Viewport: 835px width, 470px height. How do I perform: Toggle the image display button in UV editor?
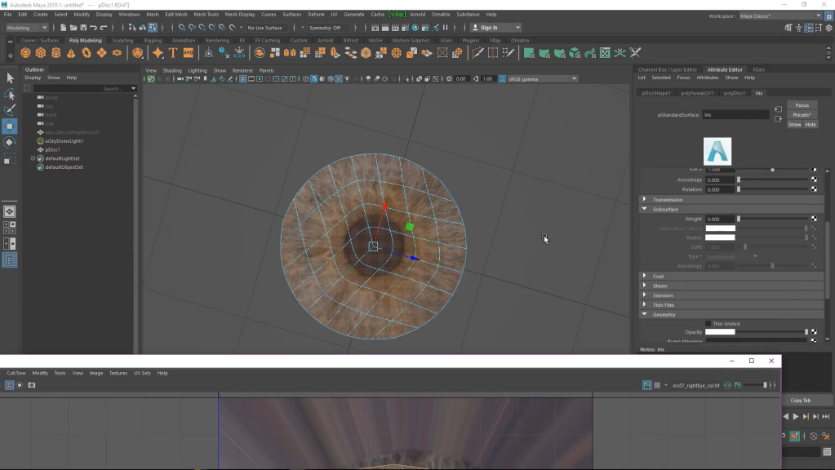click(646, 385)
